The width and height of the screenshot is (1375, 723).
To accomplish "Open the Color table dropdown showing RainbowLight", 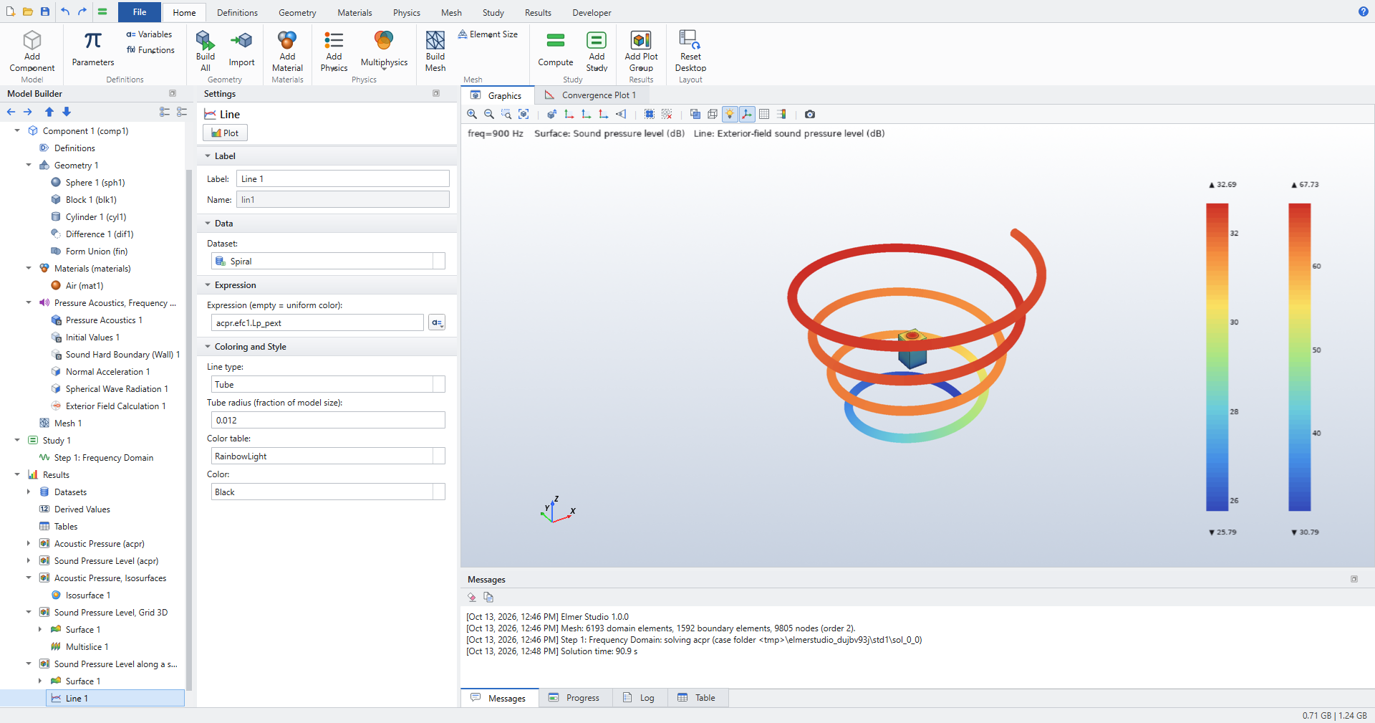I will [x=328, y=456].
